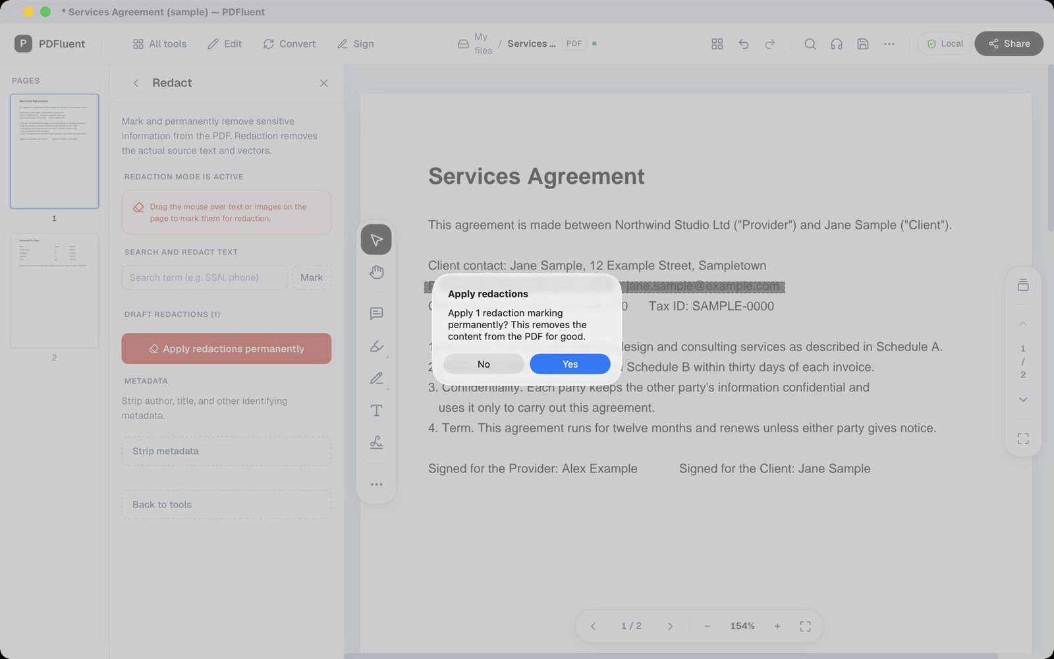The width and height of the screenshot is (1054, 659).
Task: Click Strip metadata
Action: coord(226,451)
